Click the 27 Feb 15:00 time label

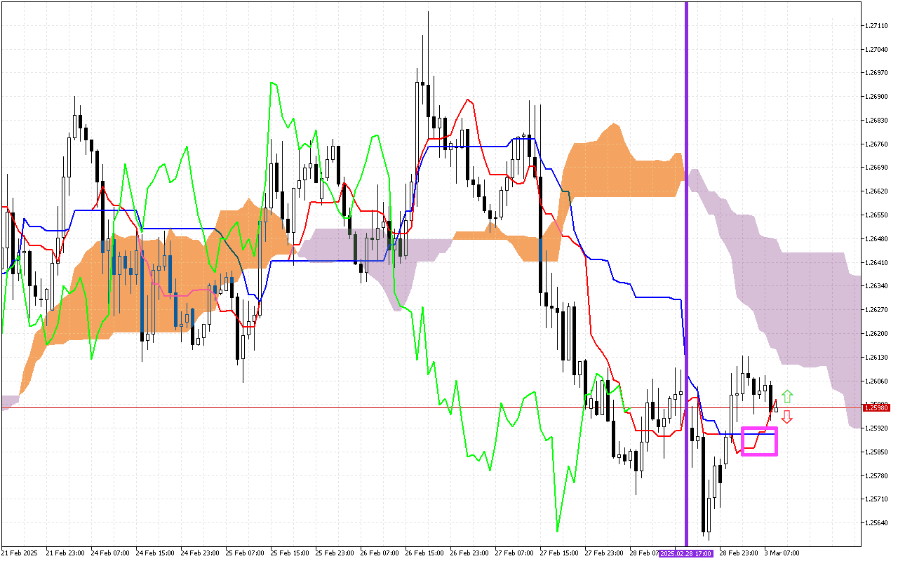[x=558, y=553]
